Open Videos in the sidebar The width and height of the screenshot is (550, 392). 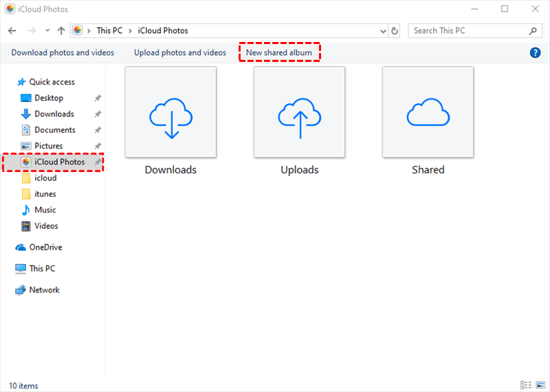46,226
